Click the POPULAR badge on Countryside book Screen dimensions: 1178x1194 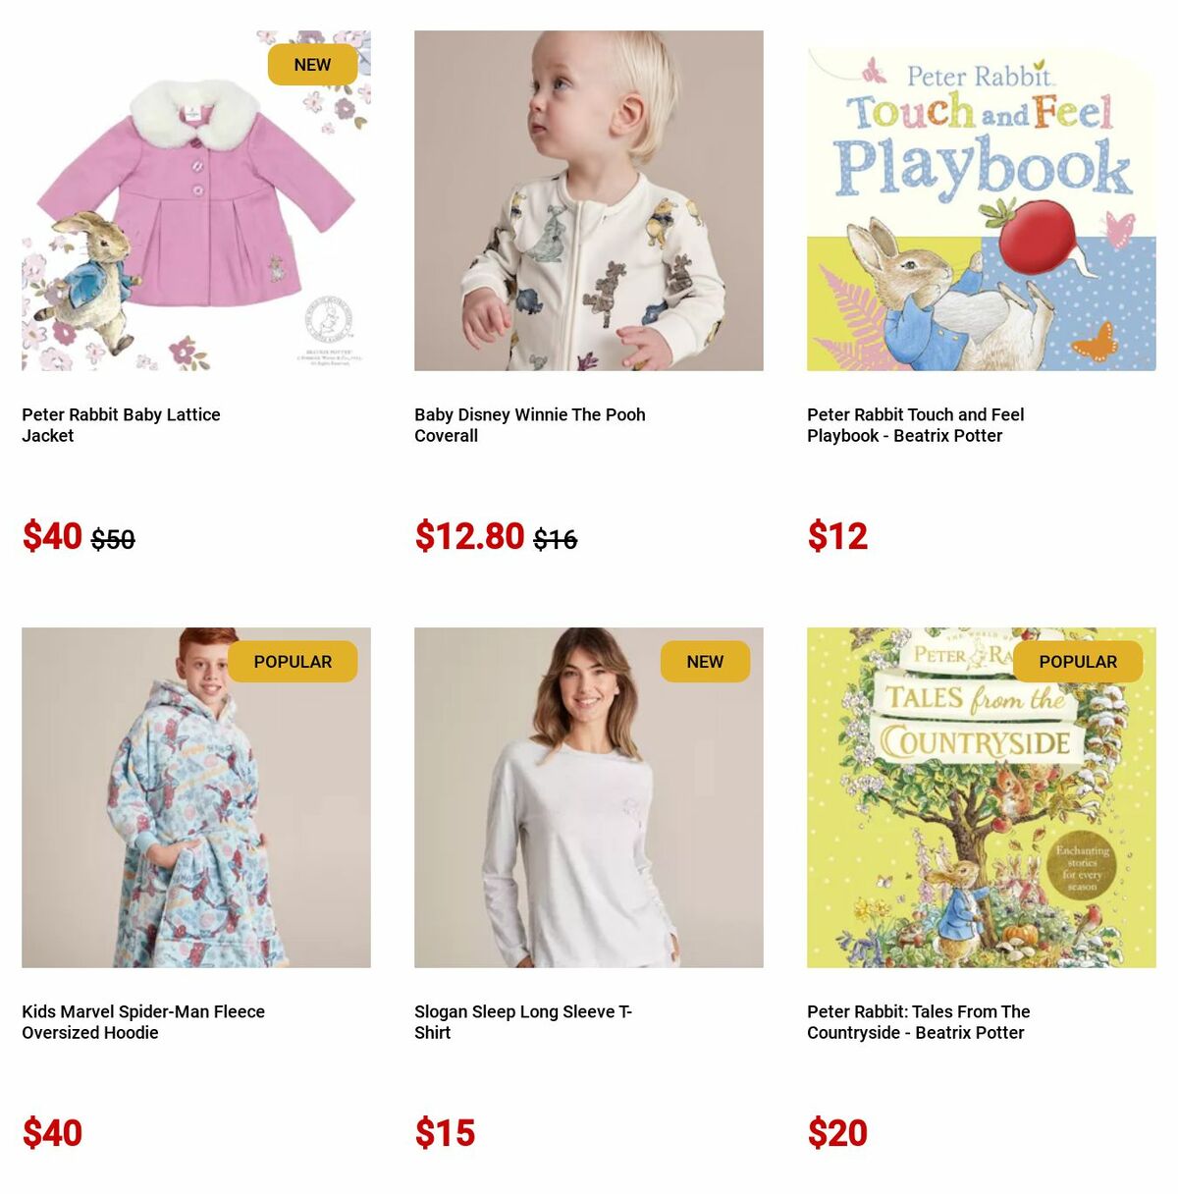coord(1078,662)
